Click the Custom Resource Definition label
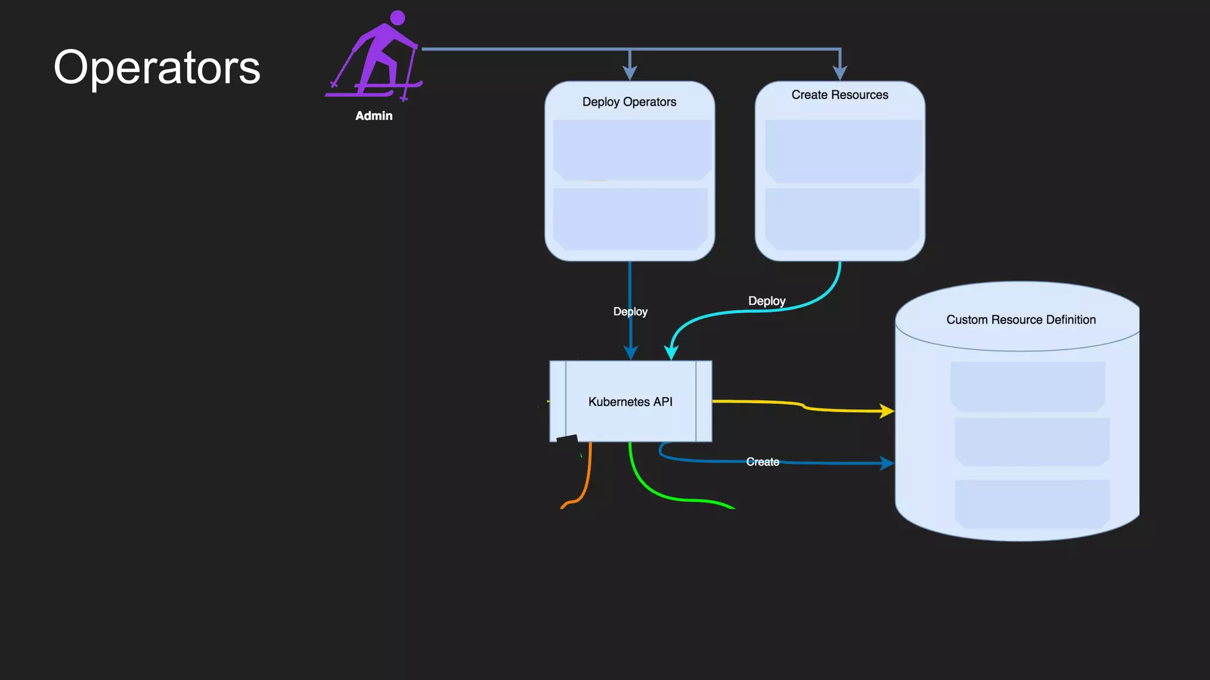1210x680 pixels. click(x=1020, y=319)
